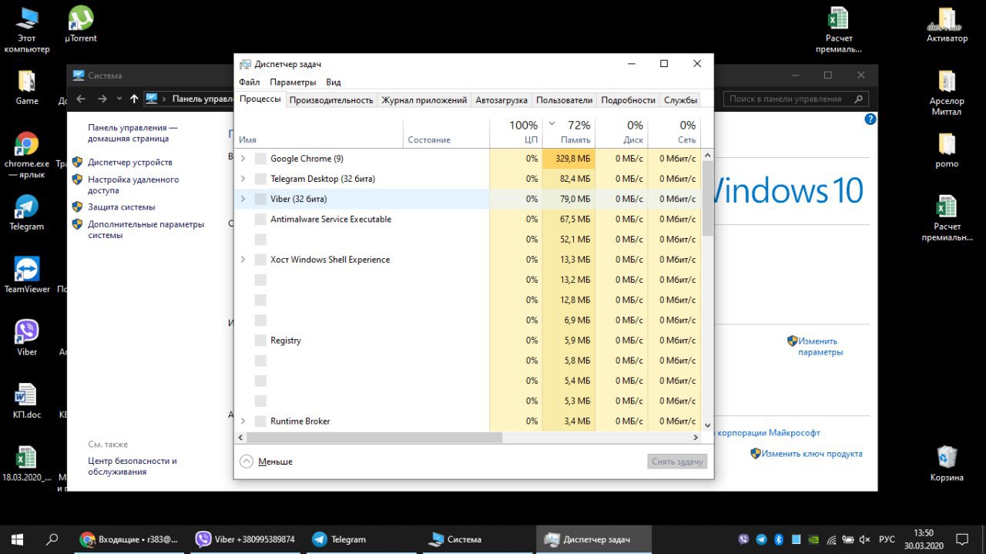Click the help question mark in Система window
Image resolution: width=986 pixels, height=554 pixels.
tap(870, 119)
